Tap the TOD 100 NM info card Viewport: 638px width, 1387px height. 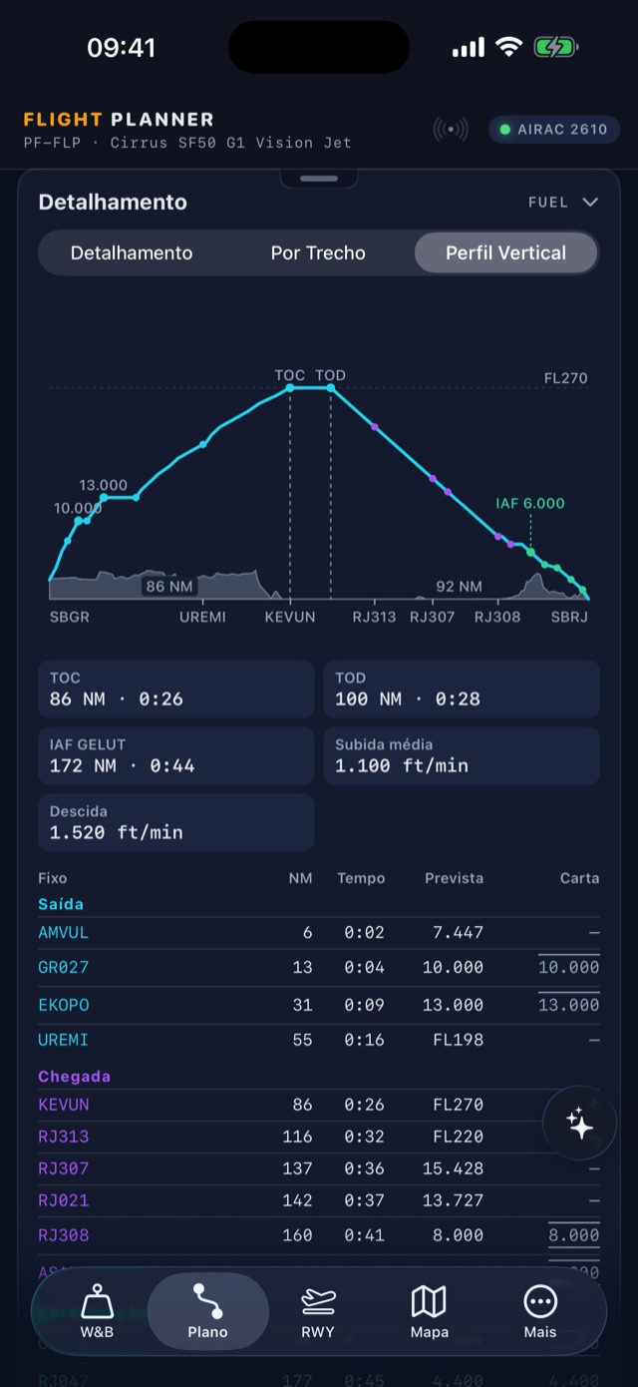(x=462, y=689)
